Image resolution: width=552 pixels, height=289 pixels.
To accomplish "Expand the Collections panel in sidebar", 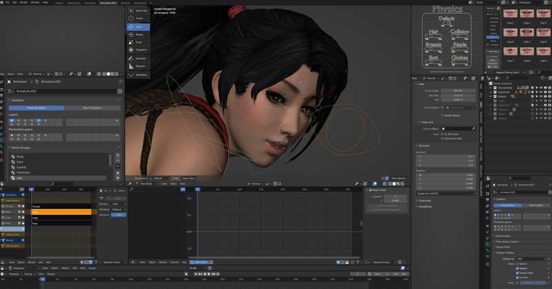I will coord(417,201).
